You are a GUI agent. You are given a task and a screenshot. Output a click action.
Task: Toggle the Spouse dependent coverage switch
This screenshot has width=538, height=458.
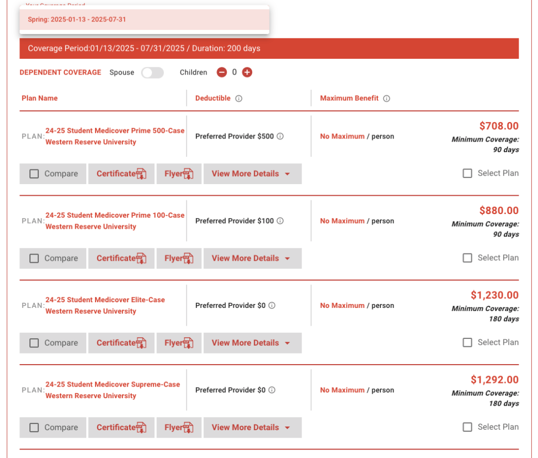tap(153, 72)
